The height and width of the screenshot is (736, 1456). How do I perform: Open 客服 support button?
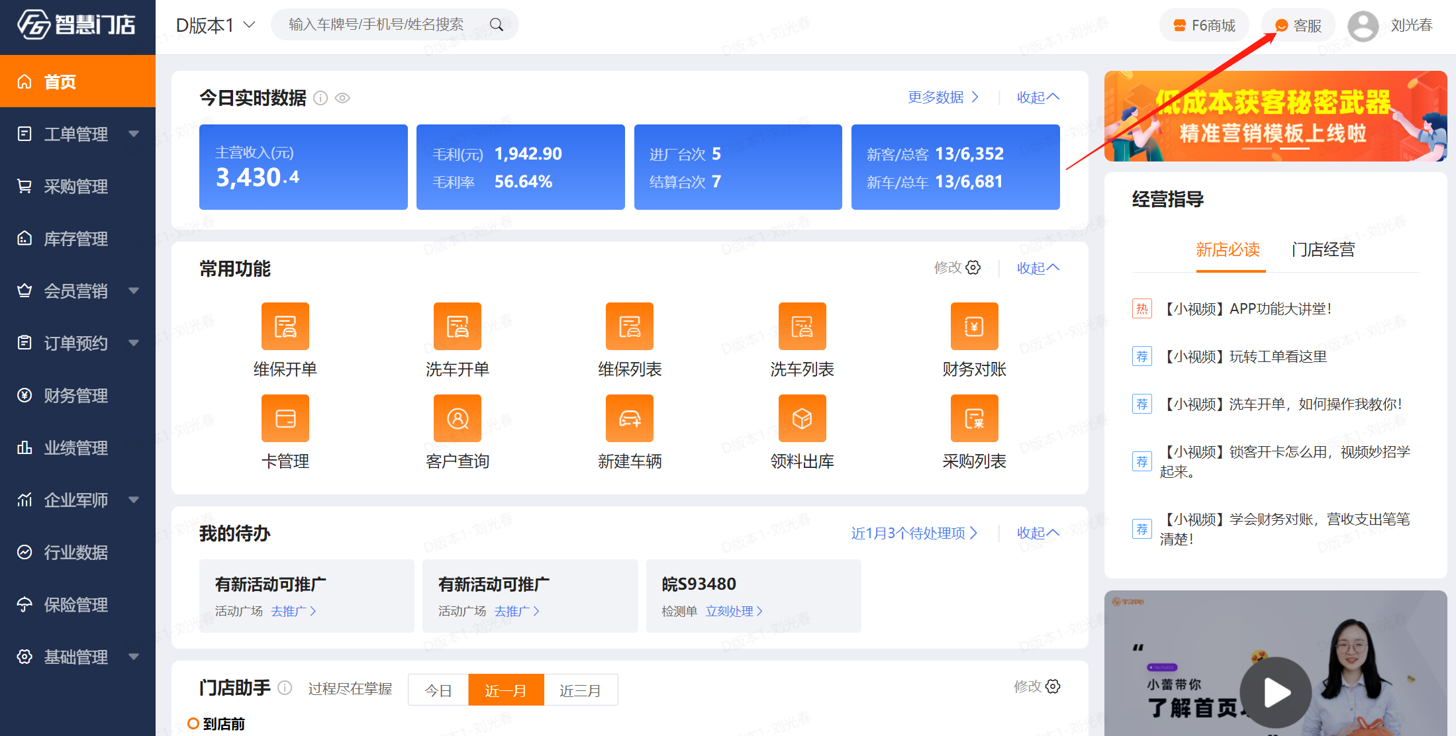[1298, 25]
